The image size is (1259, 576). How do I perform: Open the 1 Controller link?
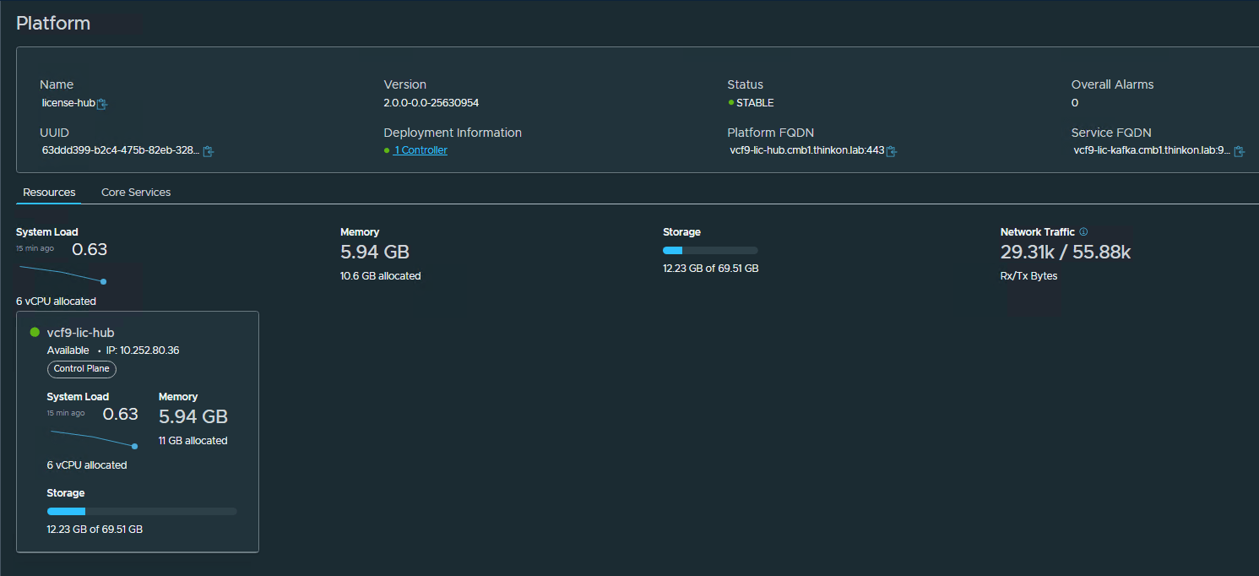[420, 150]
